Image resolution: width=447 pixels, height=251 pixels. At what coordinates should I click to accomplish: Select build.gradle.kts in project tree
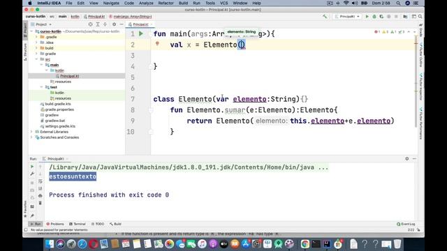tap(58, 104)
